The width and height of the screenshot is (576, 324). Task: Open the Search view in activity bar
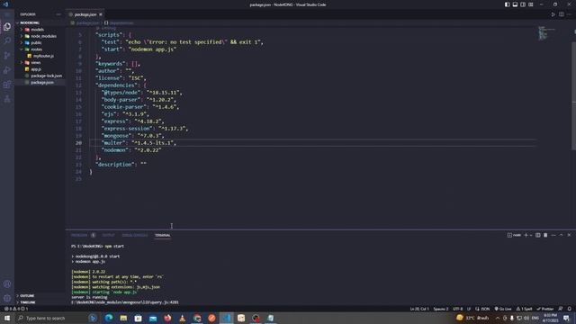7,40
